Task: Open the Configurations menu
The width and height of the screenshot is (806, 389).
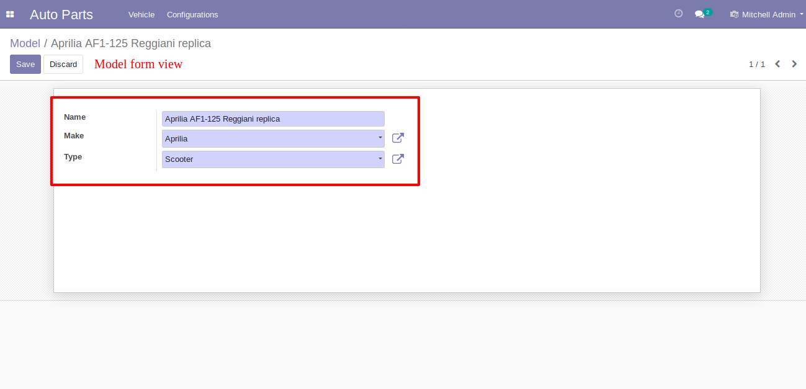Action: pyautogui.click(x=192, y=14)
